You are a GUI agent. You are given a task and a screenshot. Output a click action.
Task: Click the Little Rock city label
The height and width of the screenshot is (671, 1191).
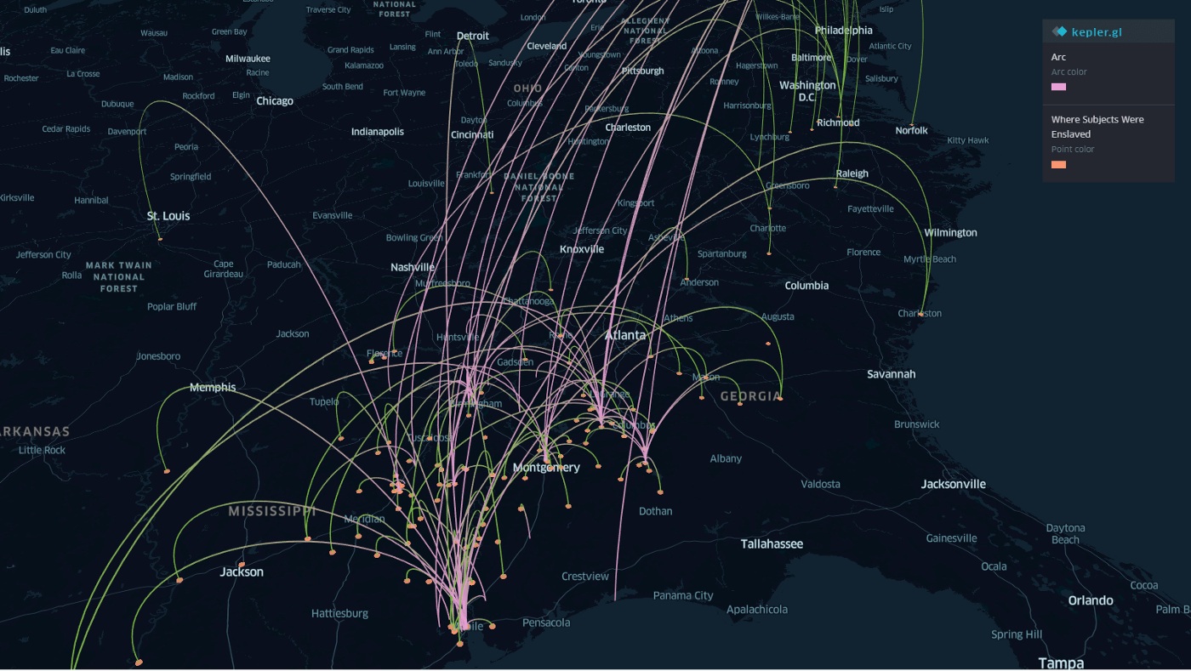tap(42, 450)
